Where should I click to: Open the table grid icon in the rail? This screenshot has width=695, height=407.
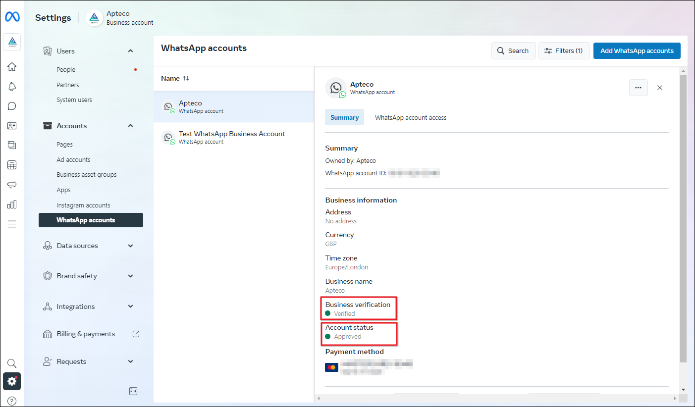click(x=12, y=165)
